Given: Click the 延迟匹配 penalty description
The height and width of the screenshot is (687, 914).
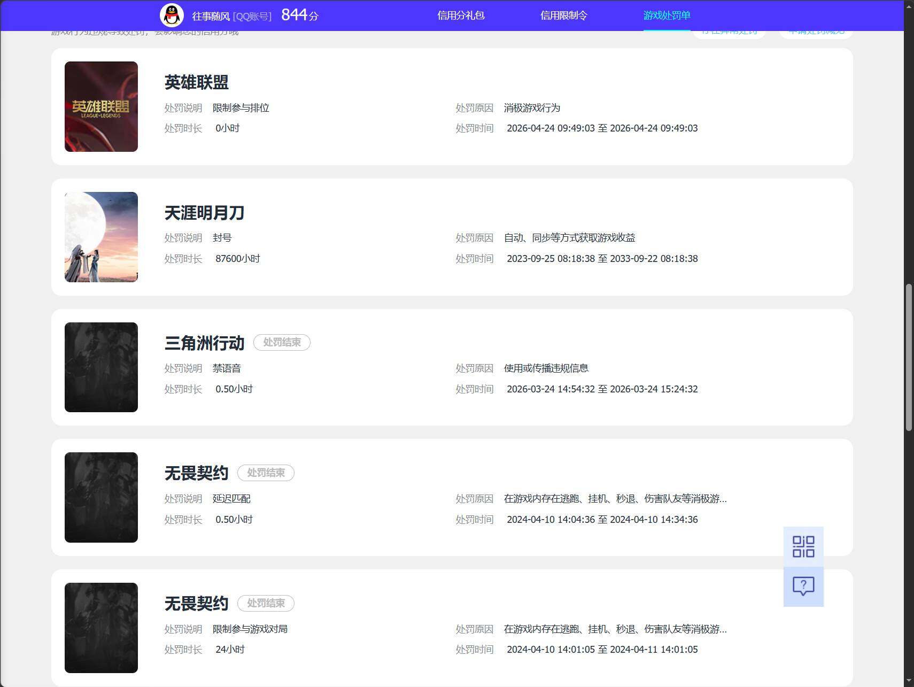Looking at the screenshot, I should tap(231, 499).
